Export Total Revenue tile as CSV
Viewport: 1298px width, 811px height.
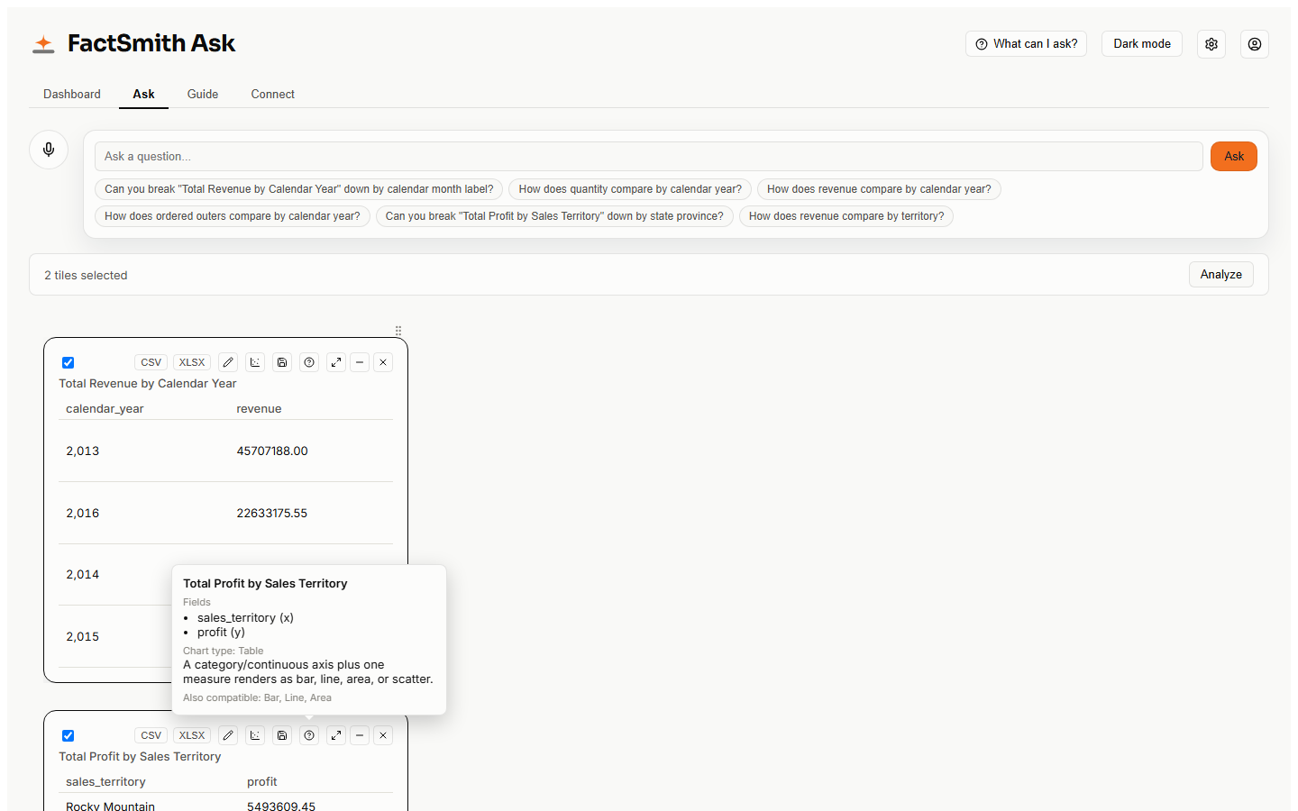(x=151, y=362)
